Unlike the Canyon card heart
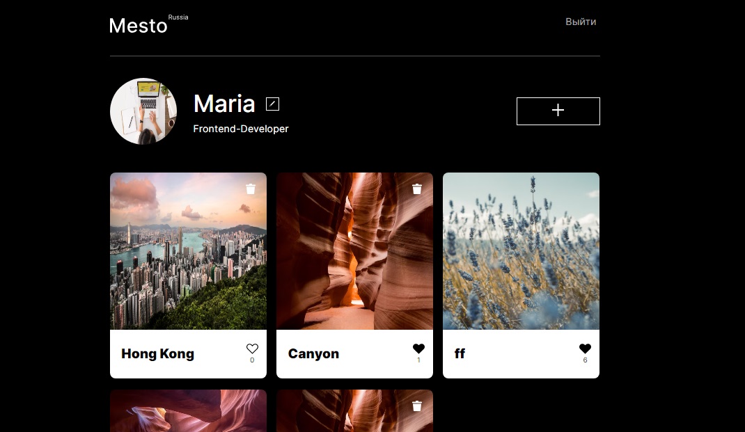 click(418, 349)
